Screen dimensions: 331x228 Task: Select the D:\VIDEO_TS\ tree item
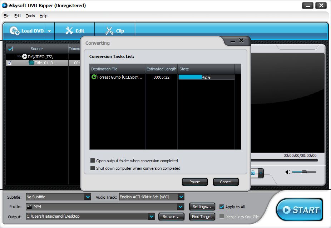click(40, 56)
